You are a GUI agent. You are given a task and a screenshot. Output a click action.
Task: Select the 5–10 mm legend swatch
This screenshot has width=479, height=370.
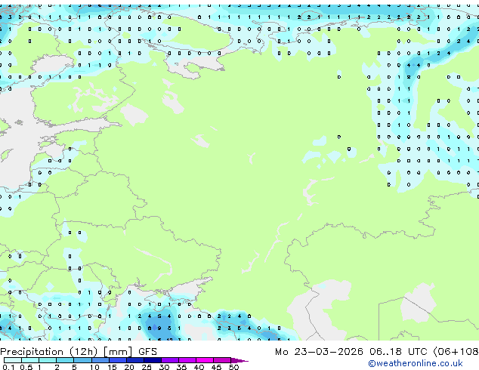[82, 360]
